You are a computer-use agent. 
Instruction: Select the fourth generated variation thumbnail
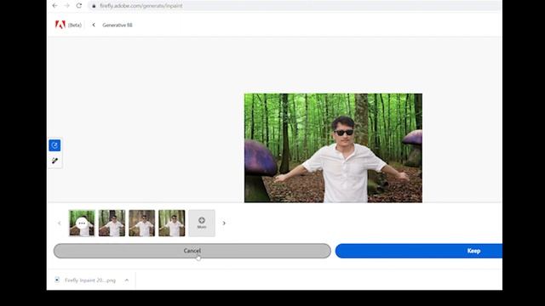tap(172, 223)
